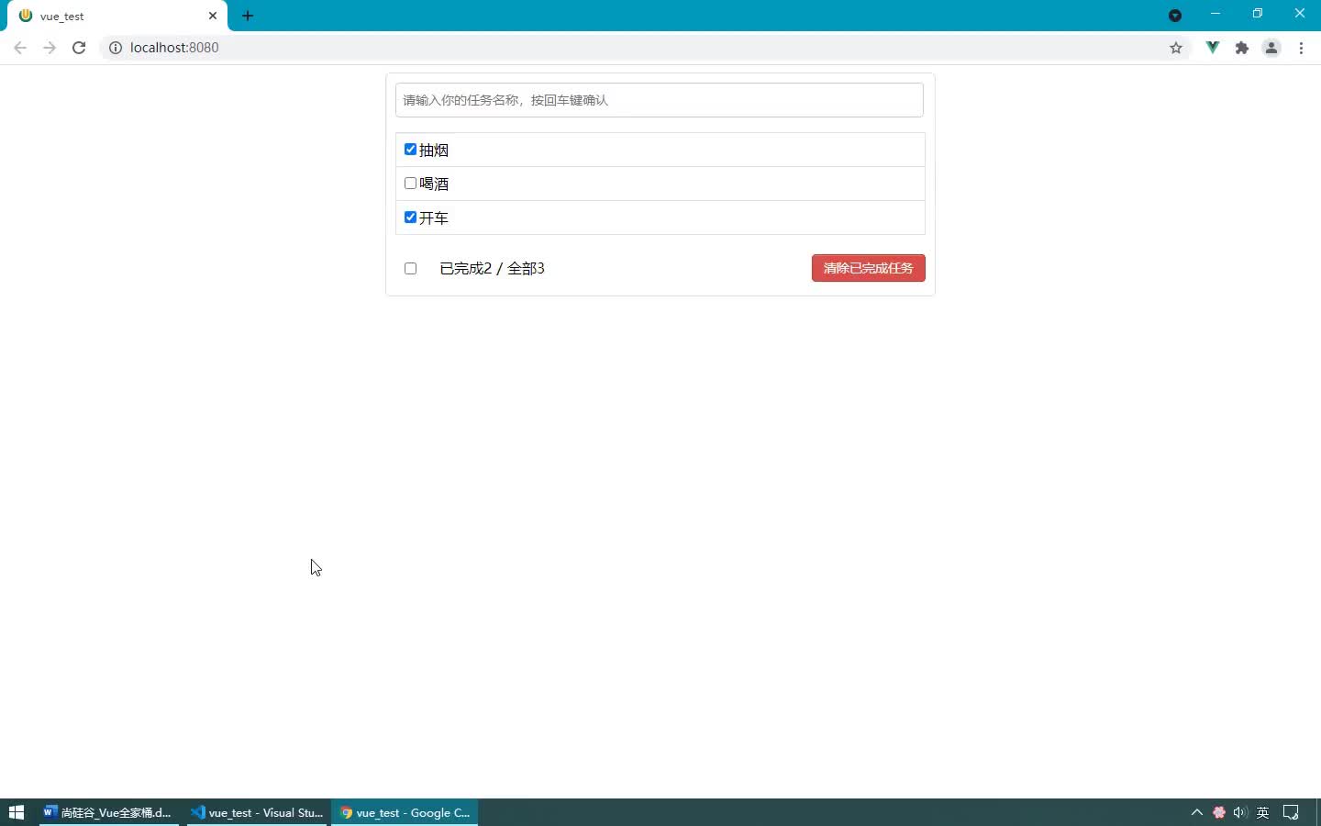Click the browser Forward arrow
This screenshot has width=1321, height=826.
pyautogui.click(x=50, y=48)
